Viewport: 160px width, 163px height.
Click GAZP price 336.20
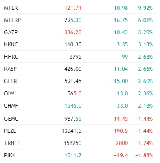[73, 32]
